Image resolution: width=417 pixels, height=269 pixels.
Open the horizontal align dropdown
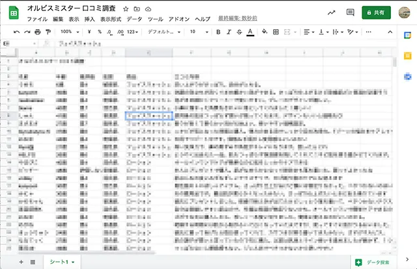309,32
